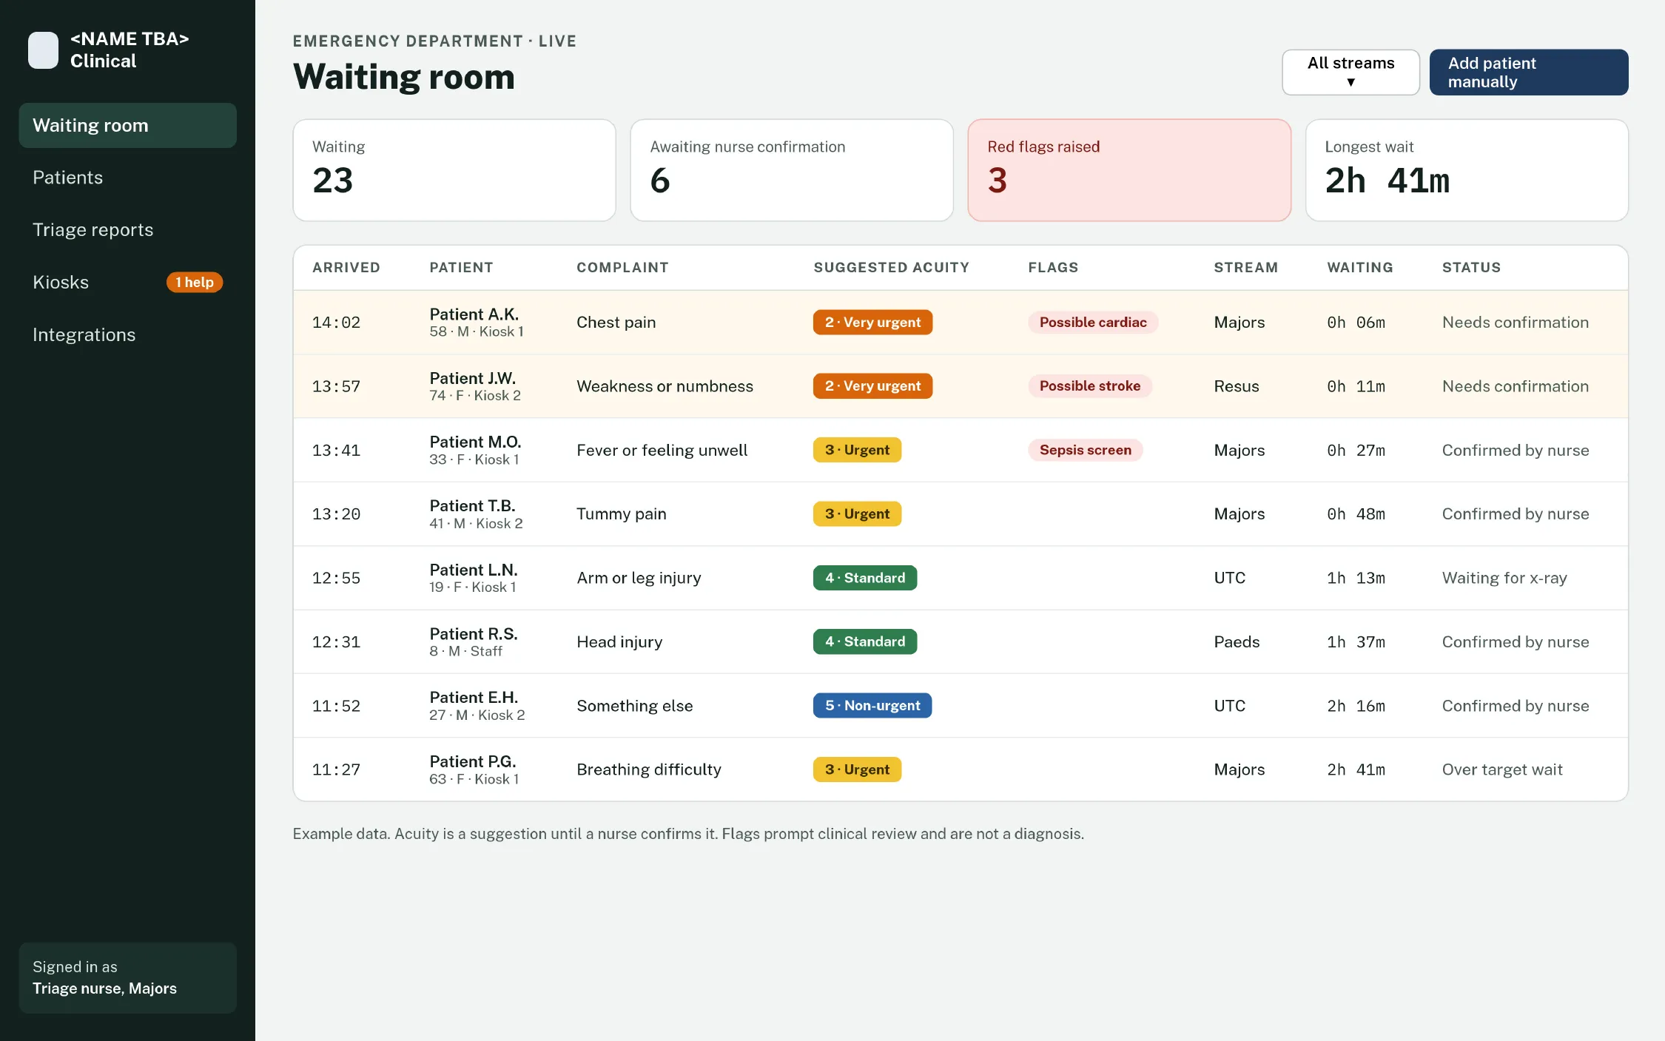Open Integrations from sidebar
Viewport: 1665px width, 1041px height.
pos(127,335)
